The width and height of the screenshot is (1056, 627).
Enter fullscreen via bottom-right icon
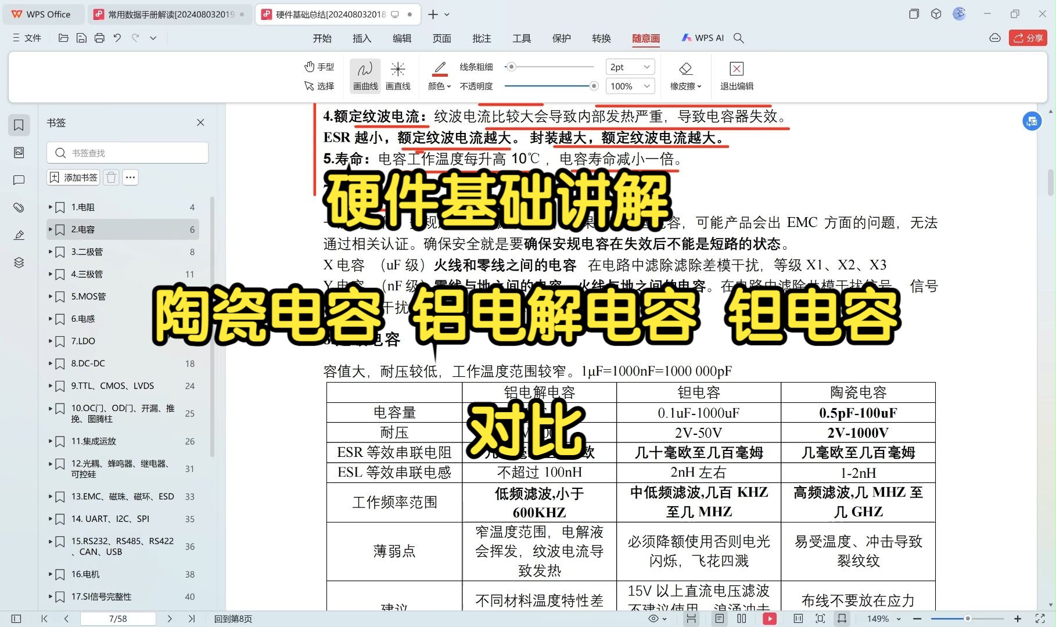click(1040, 619)
